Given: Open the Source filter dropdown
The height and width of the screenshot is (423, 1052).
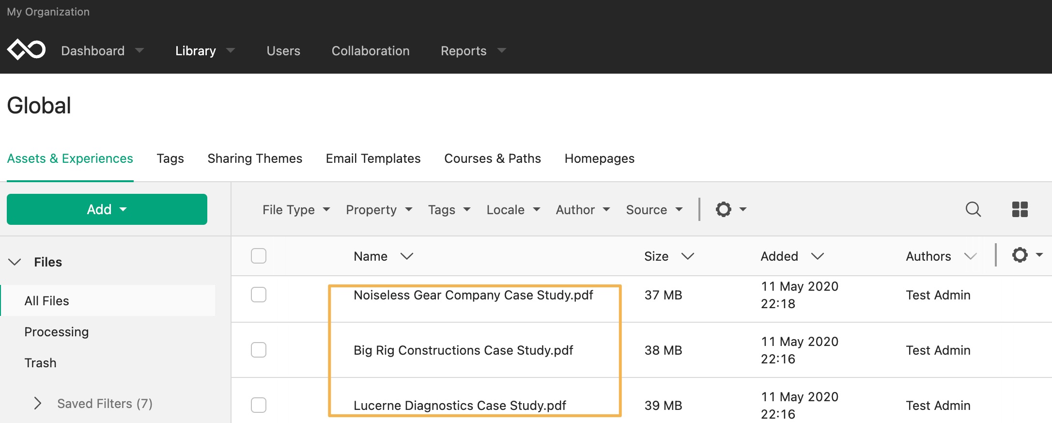Looking at the screenshot, I should click(654, 210).
